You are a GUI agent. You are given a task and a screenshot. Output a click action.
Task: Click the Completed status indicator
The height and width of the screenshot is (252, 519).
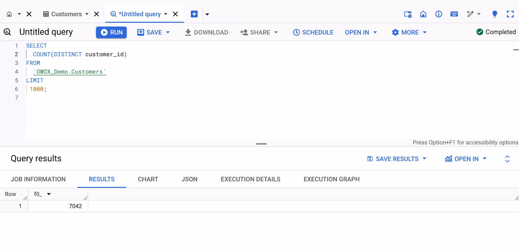click(496, 32)
